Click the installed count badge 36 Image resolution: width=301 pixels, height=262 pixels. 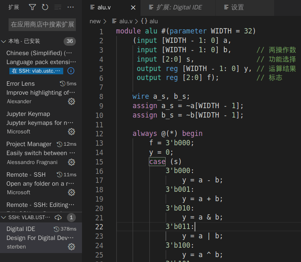coord(70,41)
